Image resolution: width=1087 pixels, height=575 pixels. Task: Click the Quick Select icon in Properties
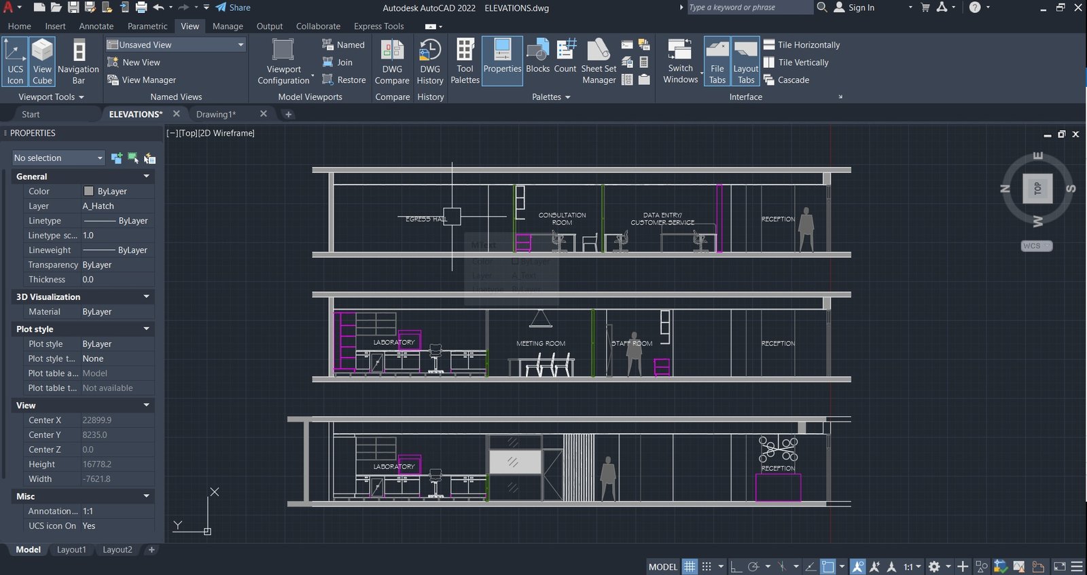click(149, 158)
